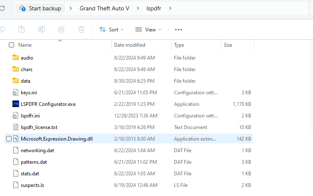Click the Paste clipboard icon in toolbar
Screen dimensions: 313x196
22,29
